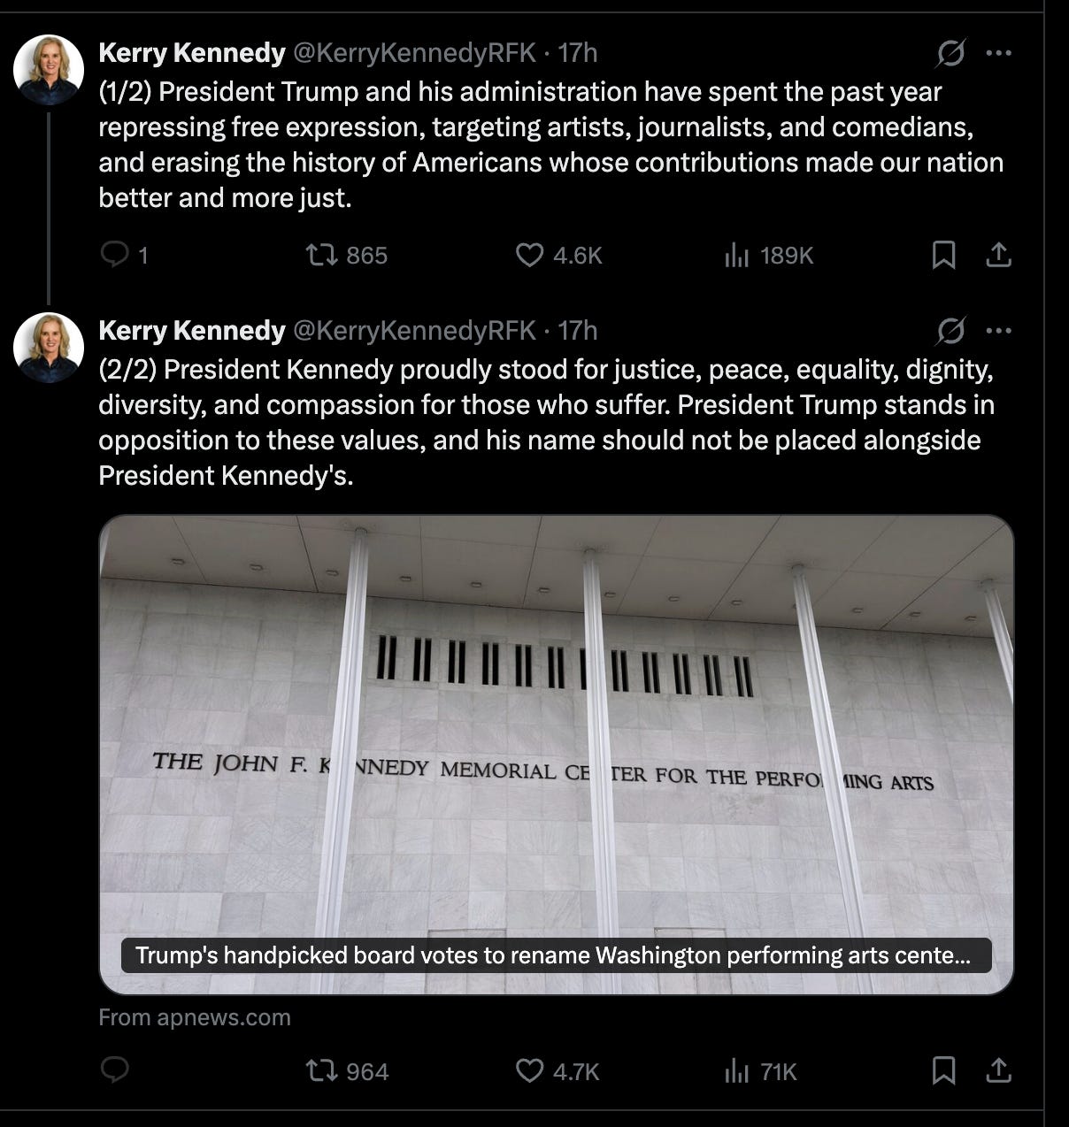Reply to the second tweet
The height and width of the screenshot is (1127, 1069).
point(113,1071)
